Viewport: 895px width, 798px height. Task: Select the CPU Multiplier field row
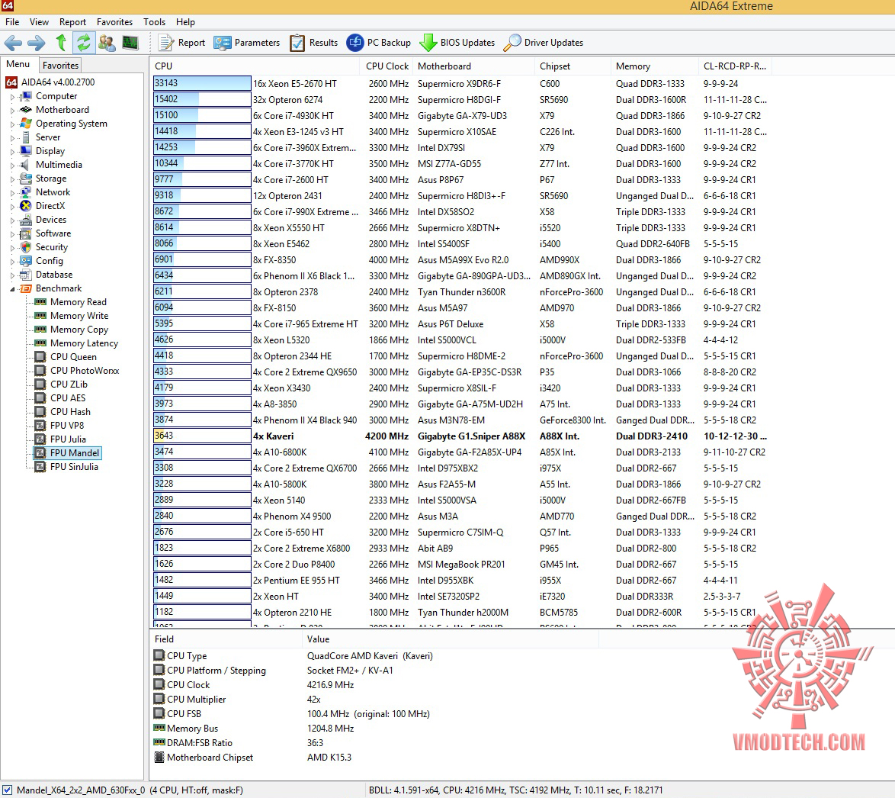tap(375, 699)
